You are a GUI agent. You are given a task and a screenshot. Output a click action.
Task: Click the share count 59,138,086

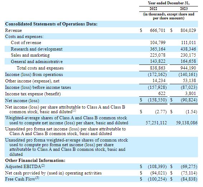187,123
